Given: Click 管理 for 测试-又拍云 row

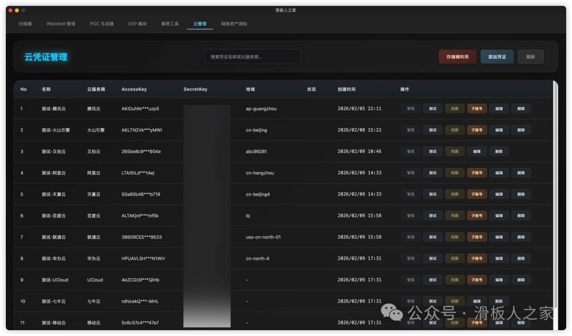Looking at the screenshot, I should point(410,151).
